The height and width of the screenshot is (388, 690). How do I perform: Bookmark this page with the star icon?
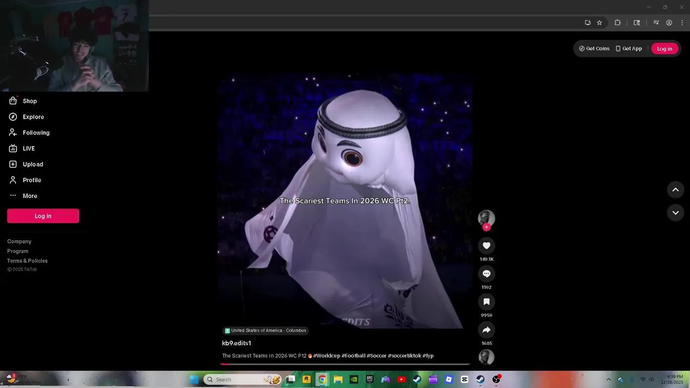[x=599, y=23]
